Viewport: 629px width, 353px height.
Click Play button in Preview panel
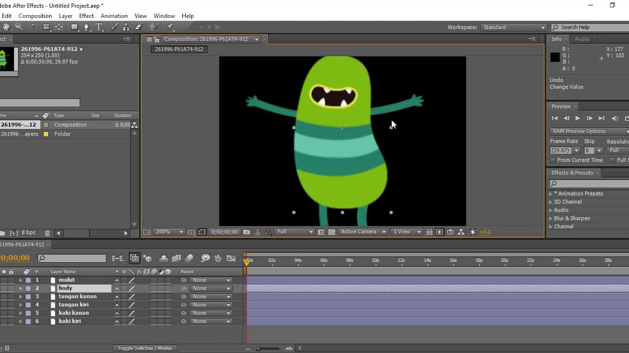pos(577,118)
